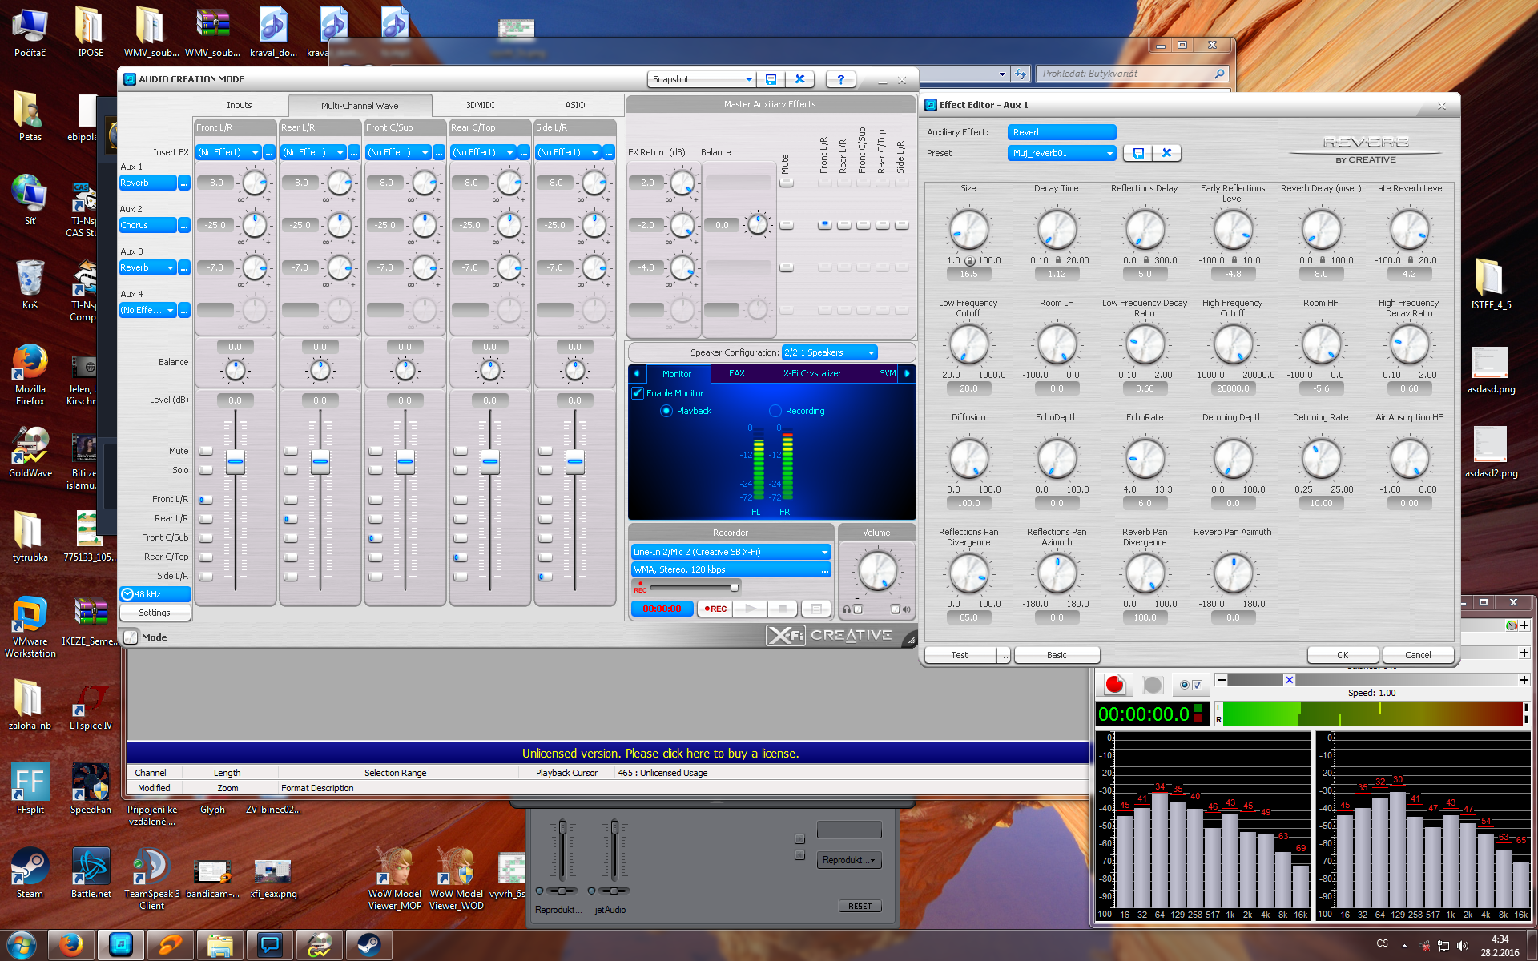
Task: Switch to the 3DMIDI tab
Action: click(480, 105)
